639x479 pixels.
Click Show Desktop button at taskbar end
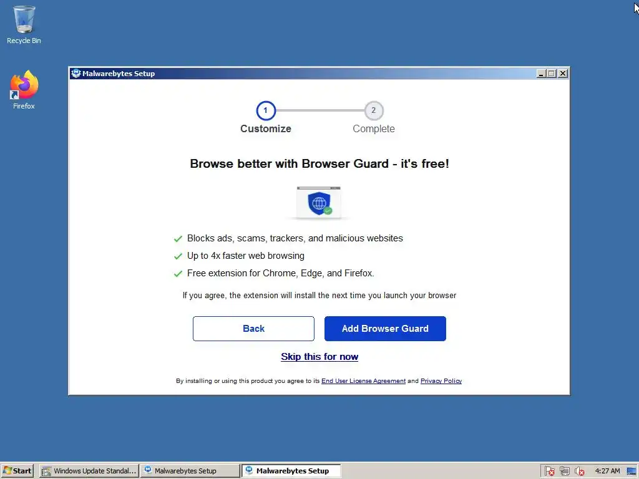point(632,472)
